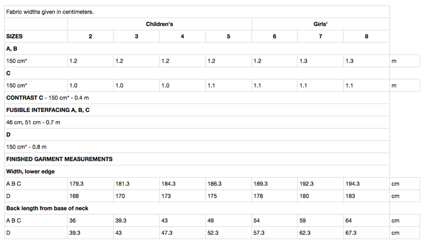Click the 36 back length cell

click(x=73, y=221)
